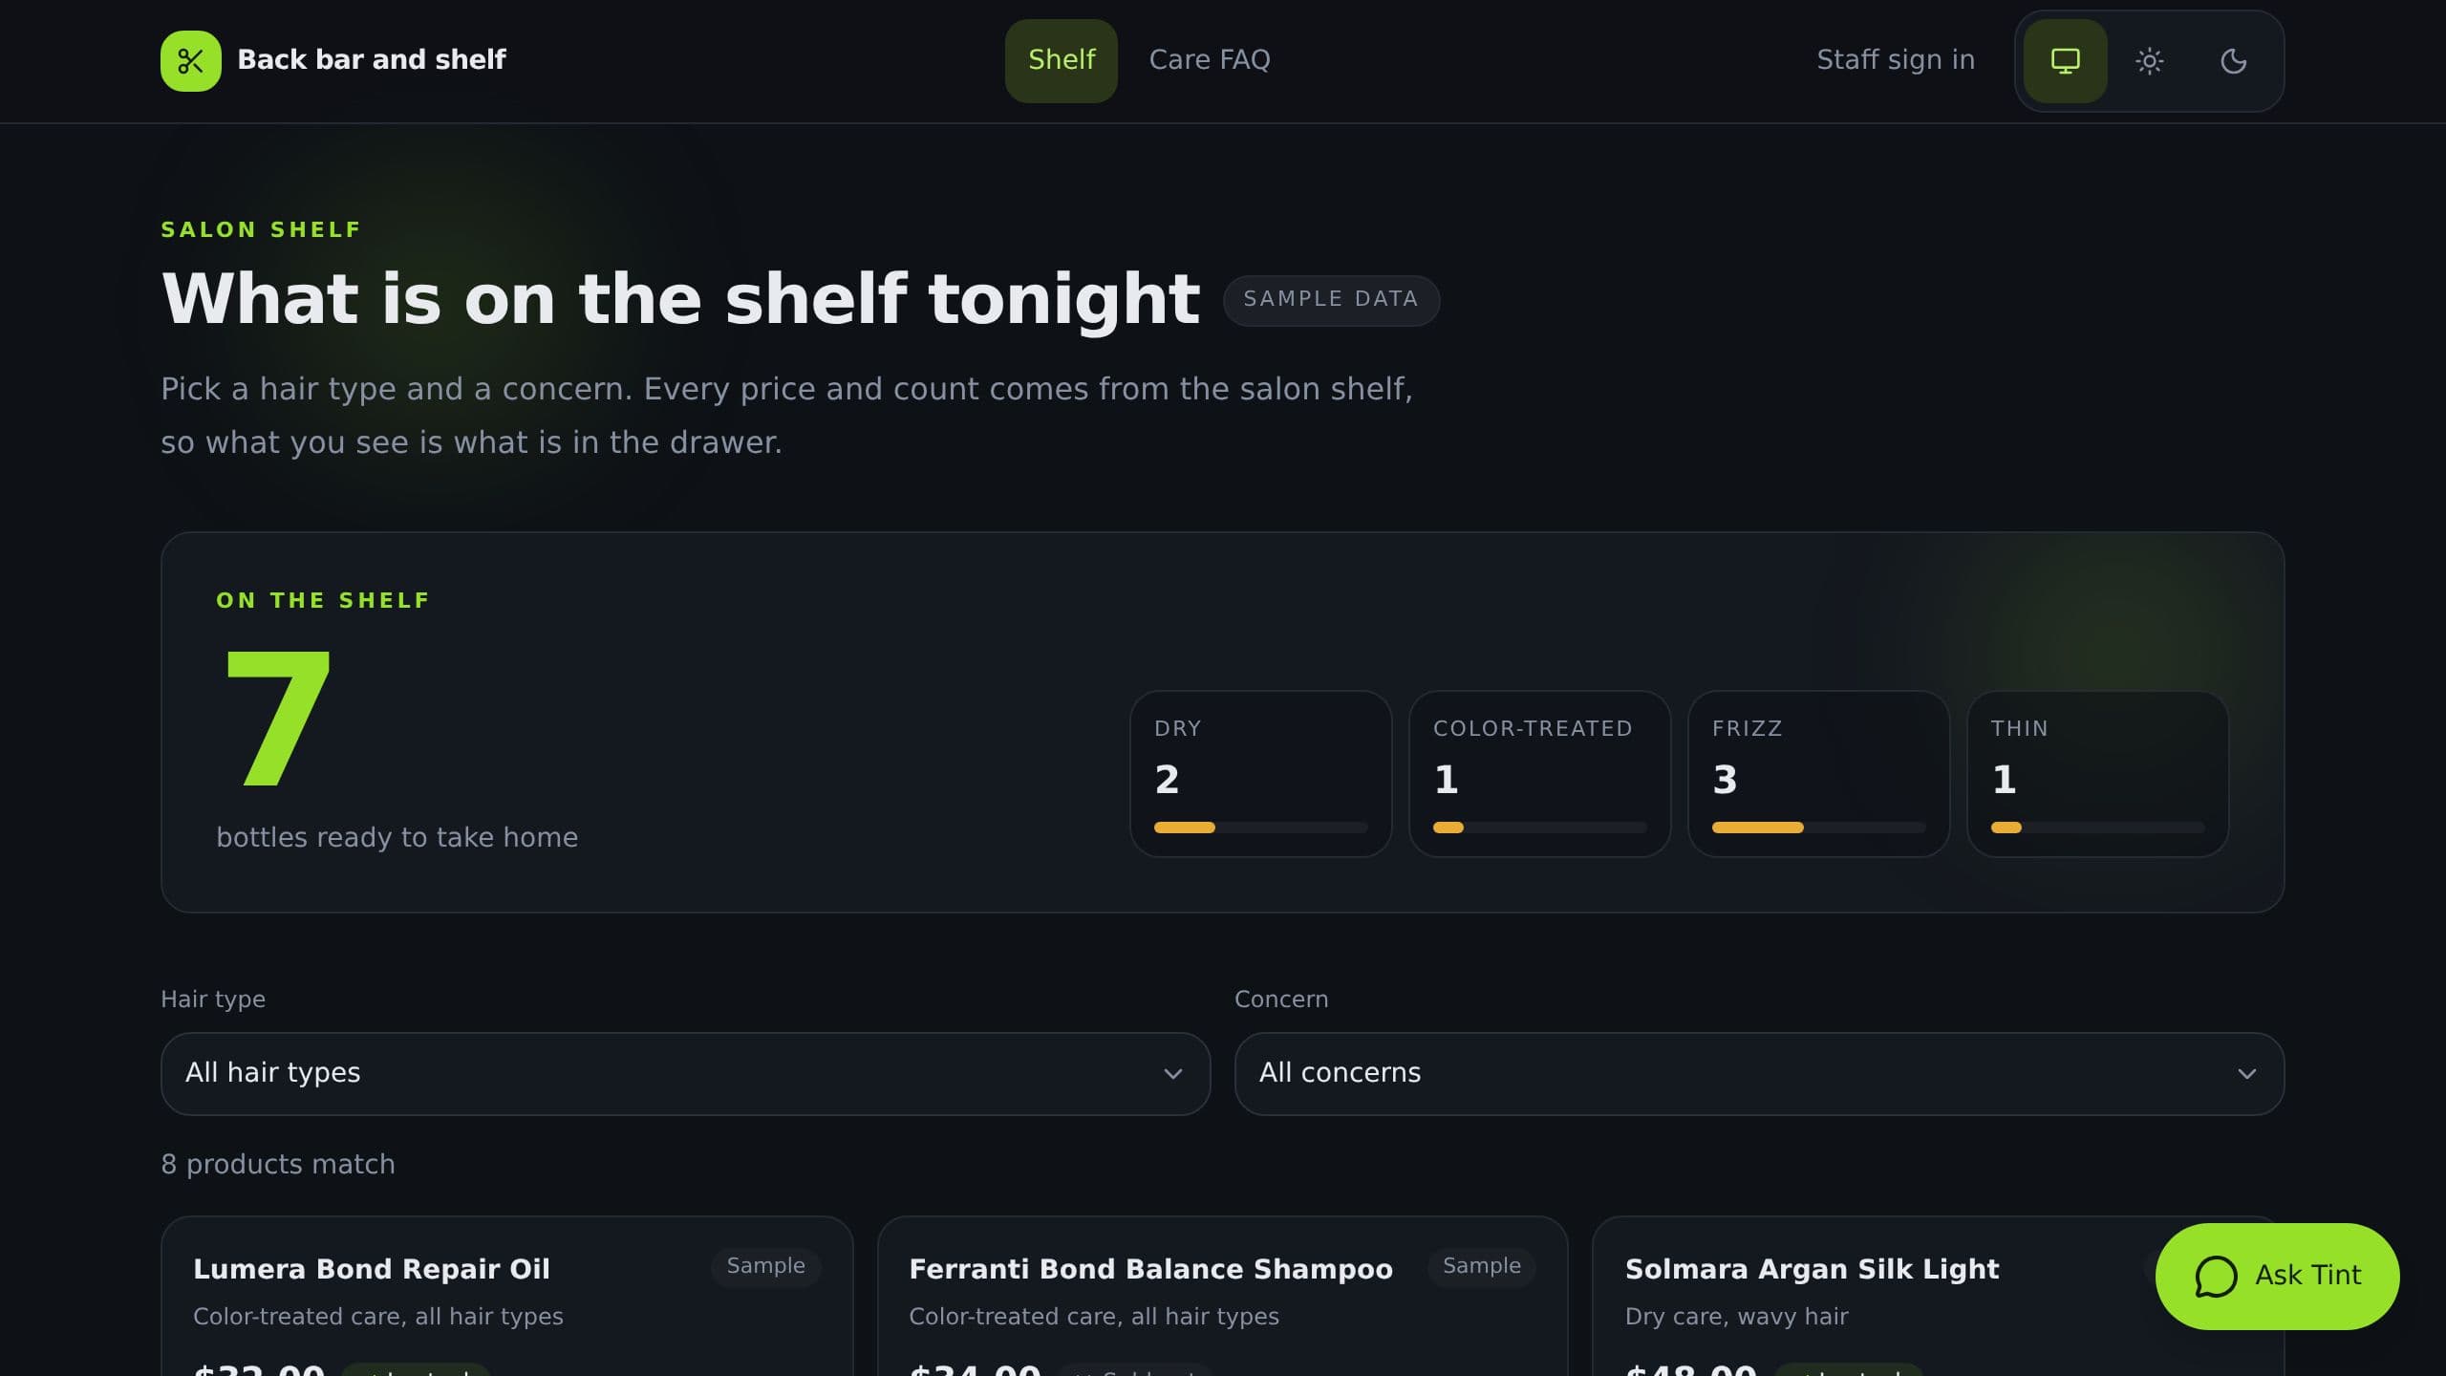Image resolution: width=2446 pixels, height=1376 pixels.
Task: Select the Thin concern count card
Action: coord(2097,774)
